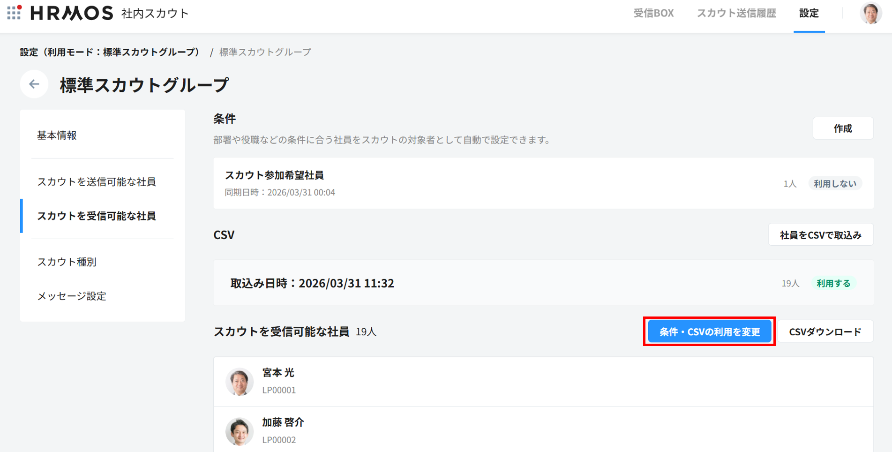Click the CSVダウンロード button
The width and height of the screenshot is (892, 452).
click(x=825, y=332)
